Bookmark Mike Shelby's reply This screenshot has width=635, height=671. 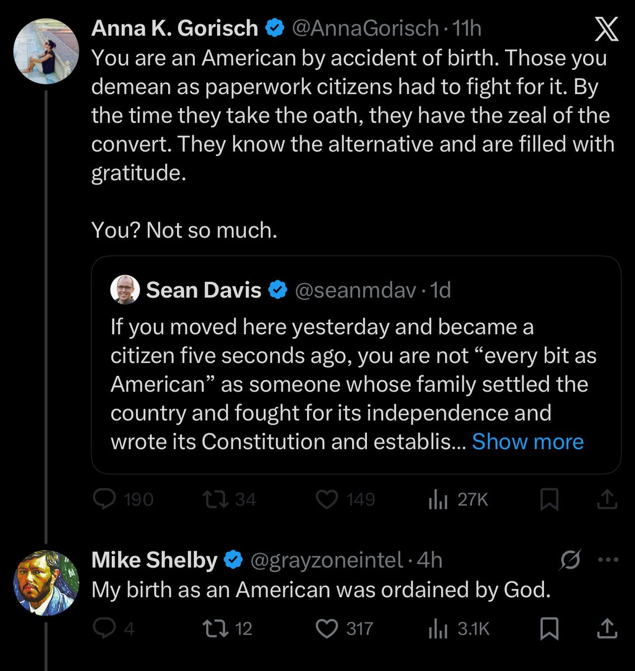coord(550,629)
